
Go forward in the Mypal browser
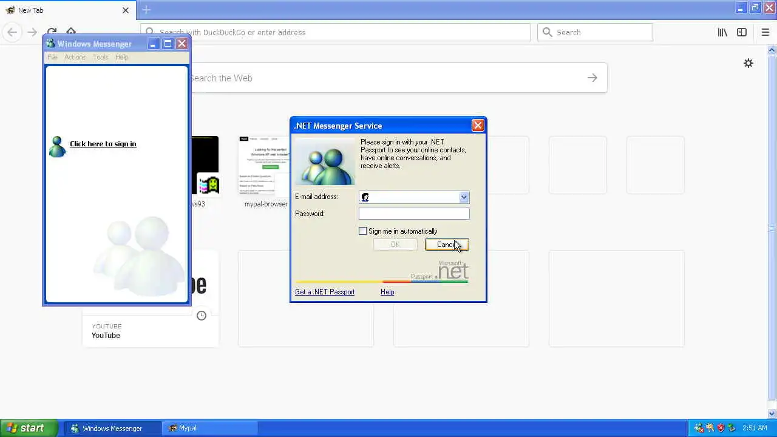(x=32, y=32)
